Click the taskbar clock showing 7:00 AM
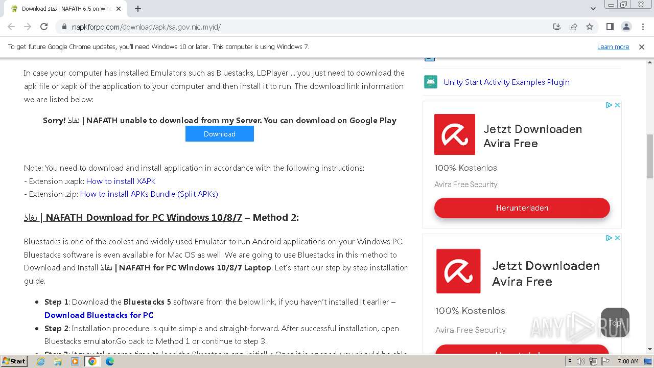 pos(628,361)
